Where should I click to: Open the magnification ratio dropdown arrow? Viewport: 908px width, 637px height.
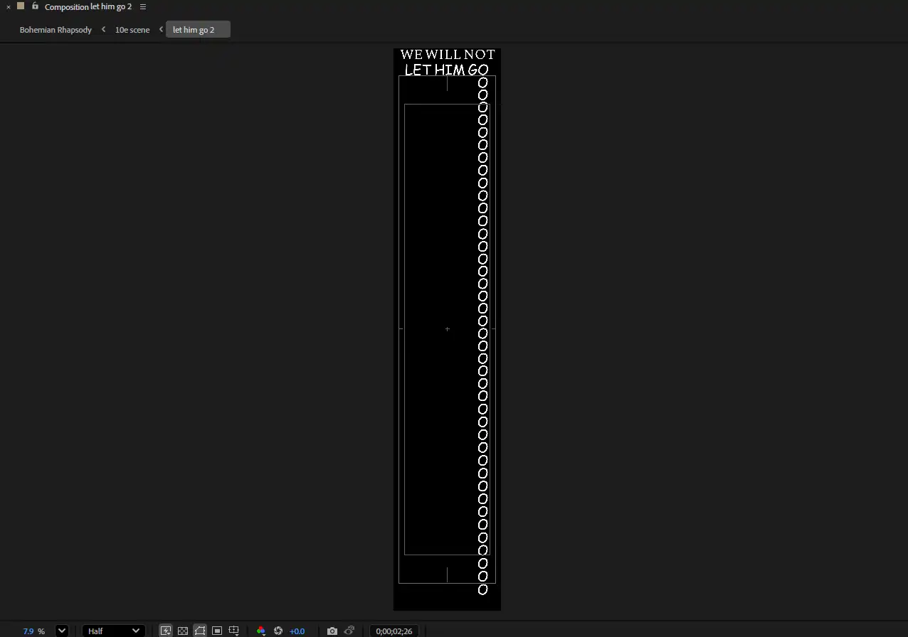point(62,631)
